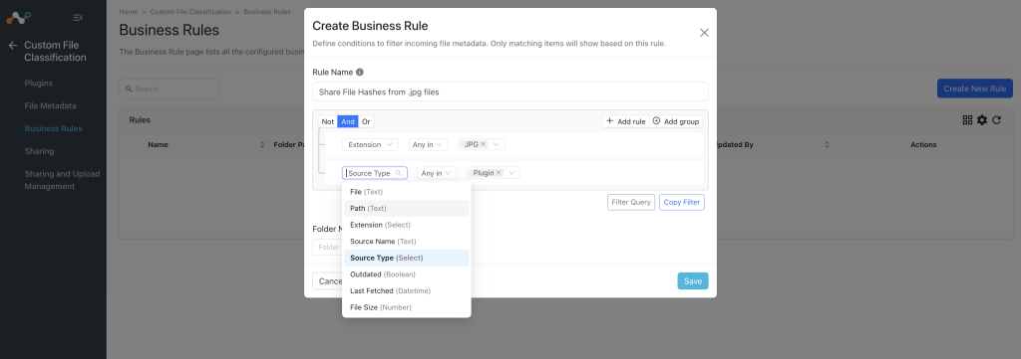This screenshot has width=1021, height=359.
Task: Sort by Updated By column
Action: (827, 145)
